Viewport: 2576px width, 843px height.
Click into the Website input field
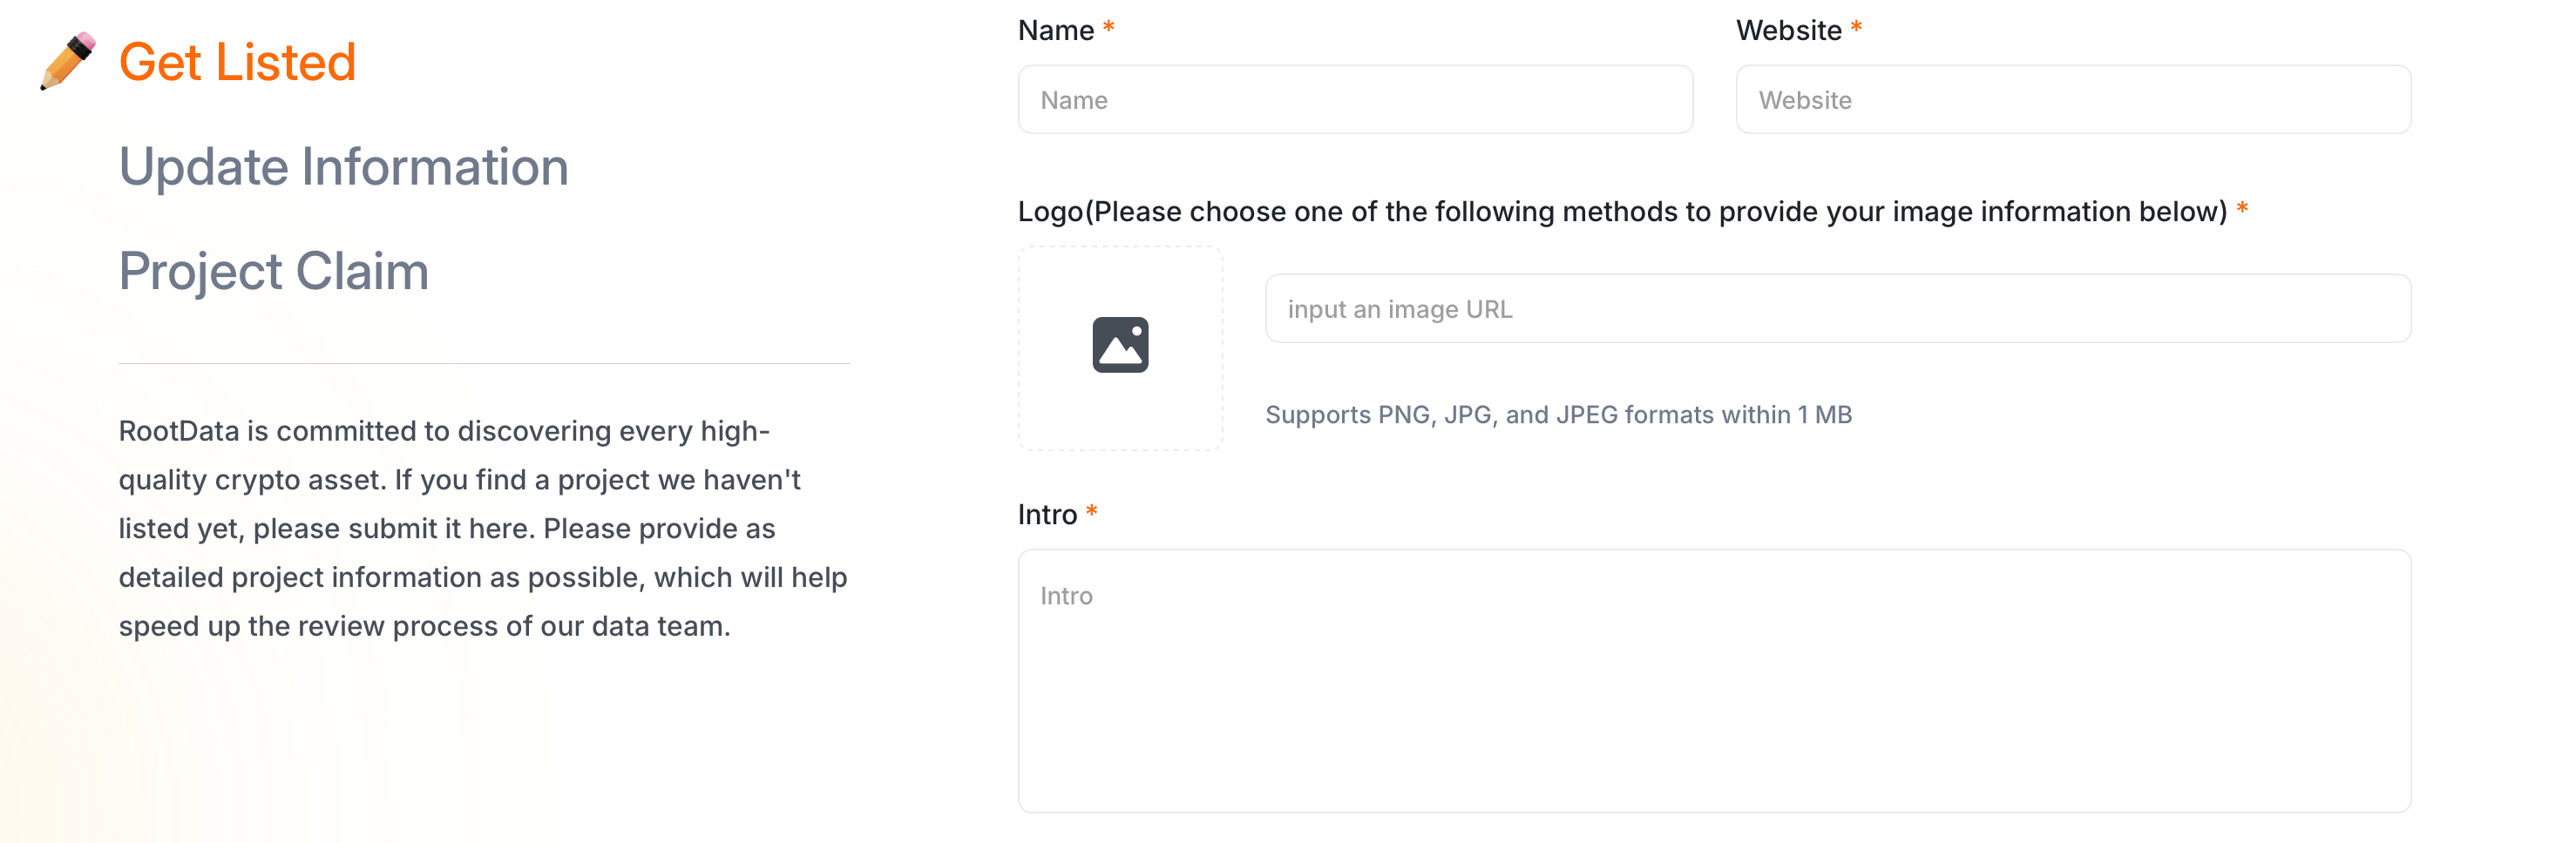click(x=2072, y=100)
